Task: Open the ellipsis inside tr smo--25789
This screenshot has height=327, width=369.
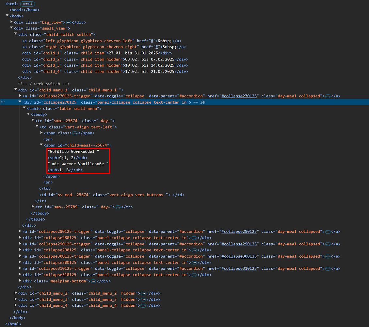Action: tap(118, 207)
